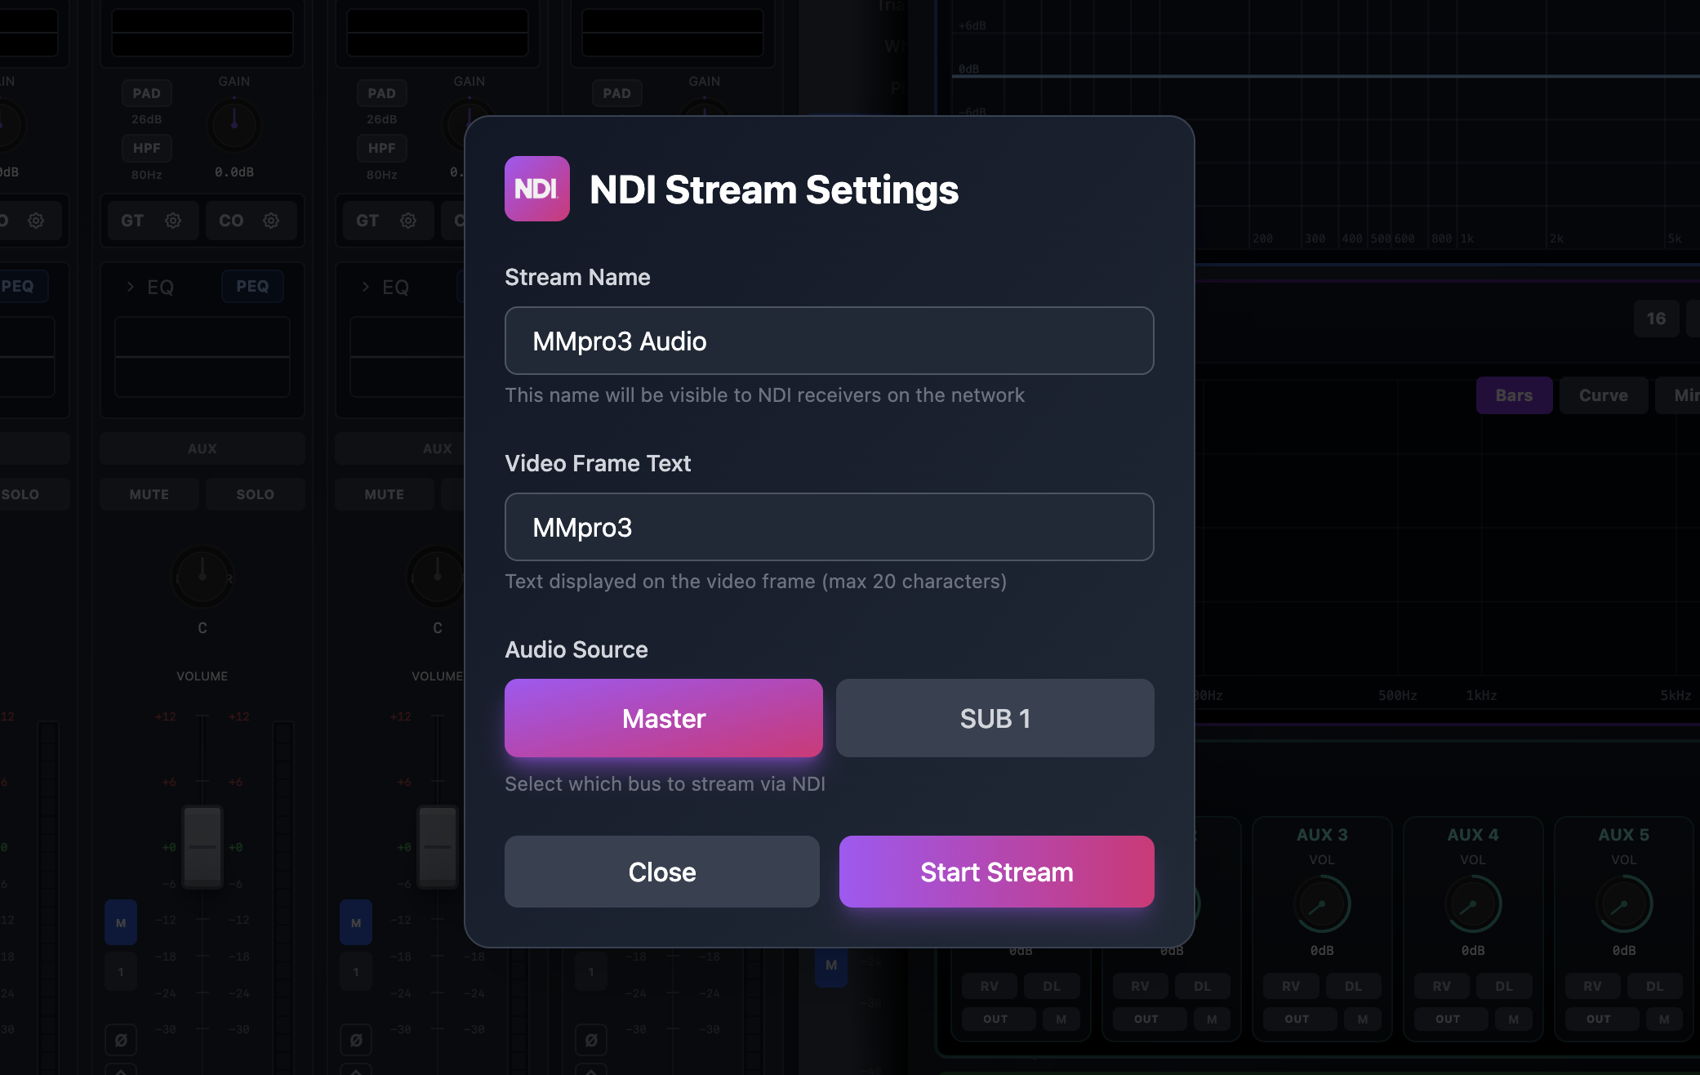Screen dimensions: 1700x1075
Task: Switch to the Bars view tab
Action: click(1514, 395)
